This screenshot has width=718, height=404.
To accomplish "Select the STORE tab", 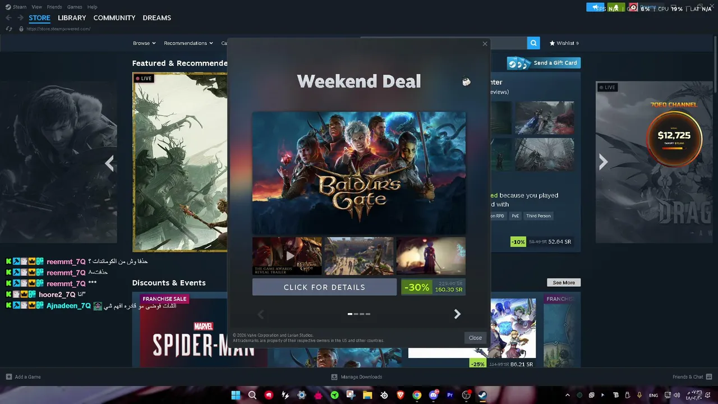I will click(40, 18).
